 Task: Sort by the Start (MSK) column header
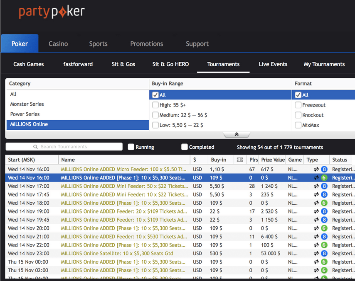(32, 160)
